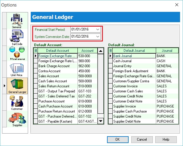Click the OK button
The image size is (183, 146).
point(117,139)
